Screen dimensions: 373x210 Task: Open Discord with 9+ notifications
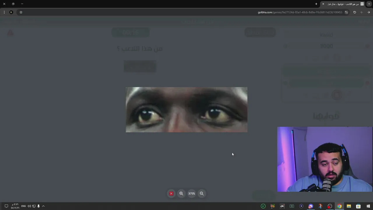(x=311, y=206)
